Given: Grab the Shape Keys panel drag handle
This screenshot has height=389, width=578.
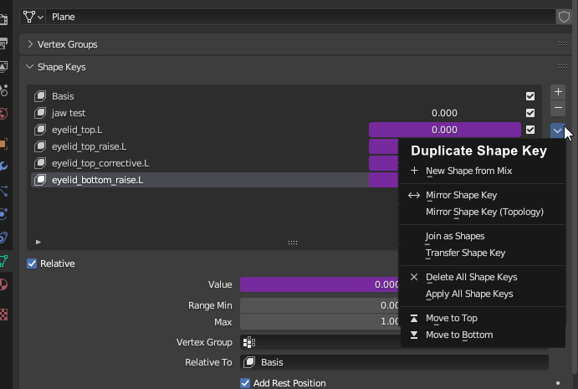Looking at the screenshot, I should coord(563,67).
